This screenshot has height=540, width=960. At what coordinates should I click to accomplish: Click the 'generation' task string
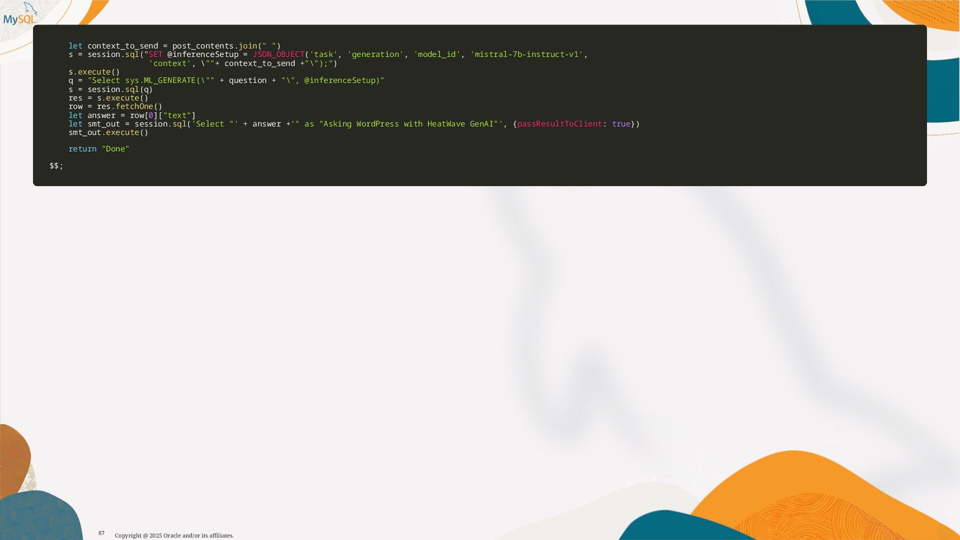click(375, 54)
